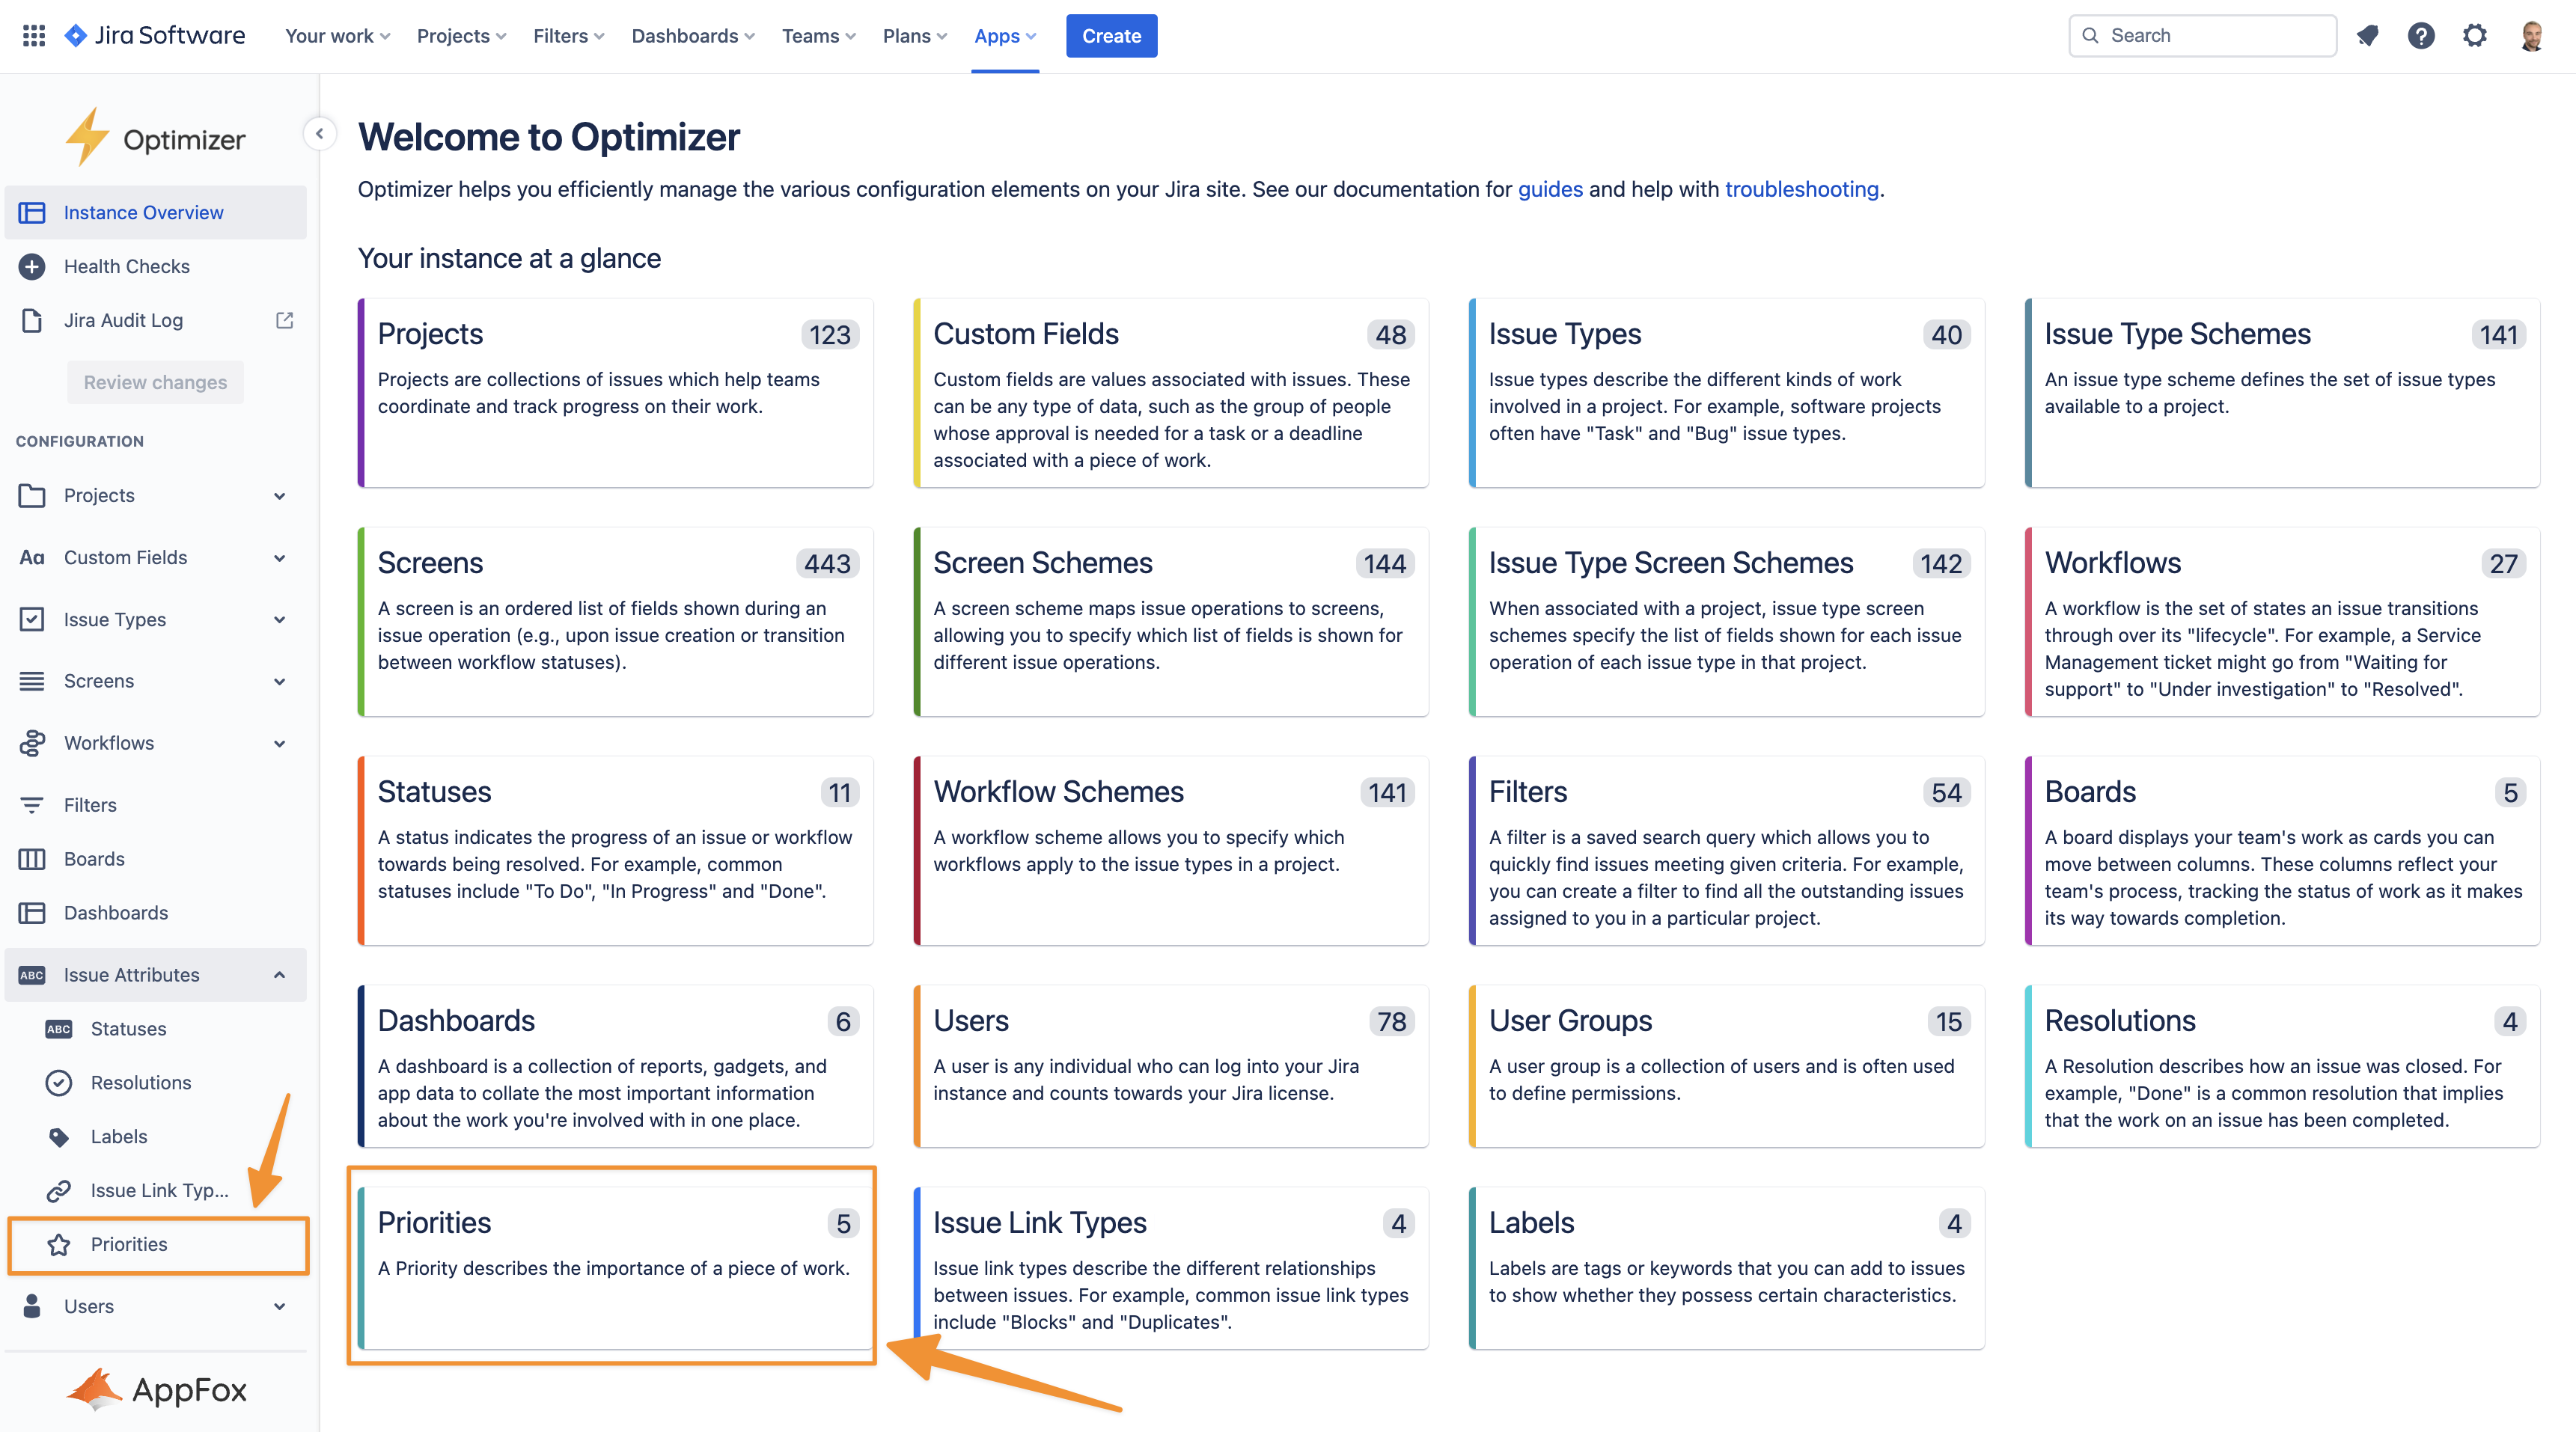The width and height of the screenshot is (2576, 1432).
Task: Click the Jira Audit Log external link icon
Action: tap(285, 320)
